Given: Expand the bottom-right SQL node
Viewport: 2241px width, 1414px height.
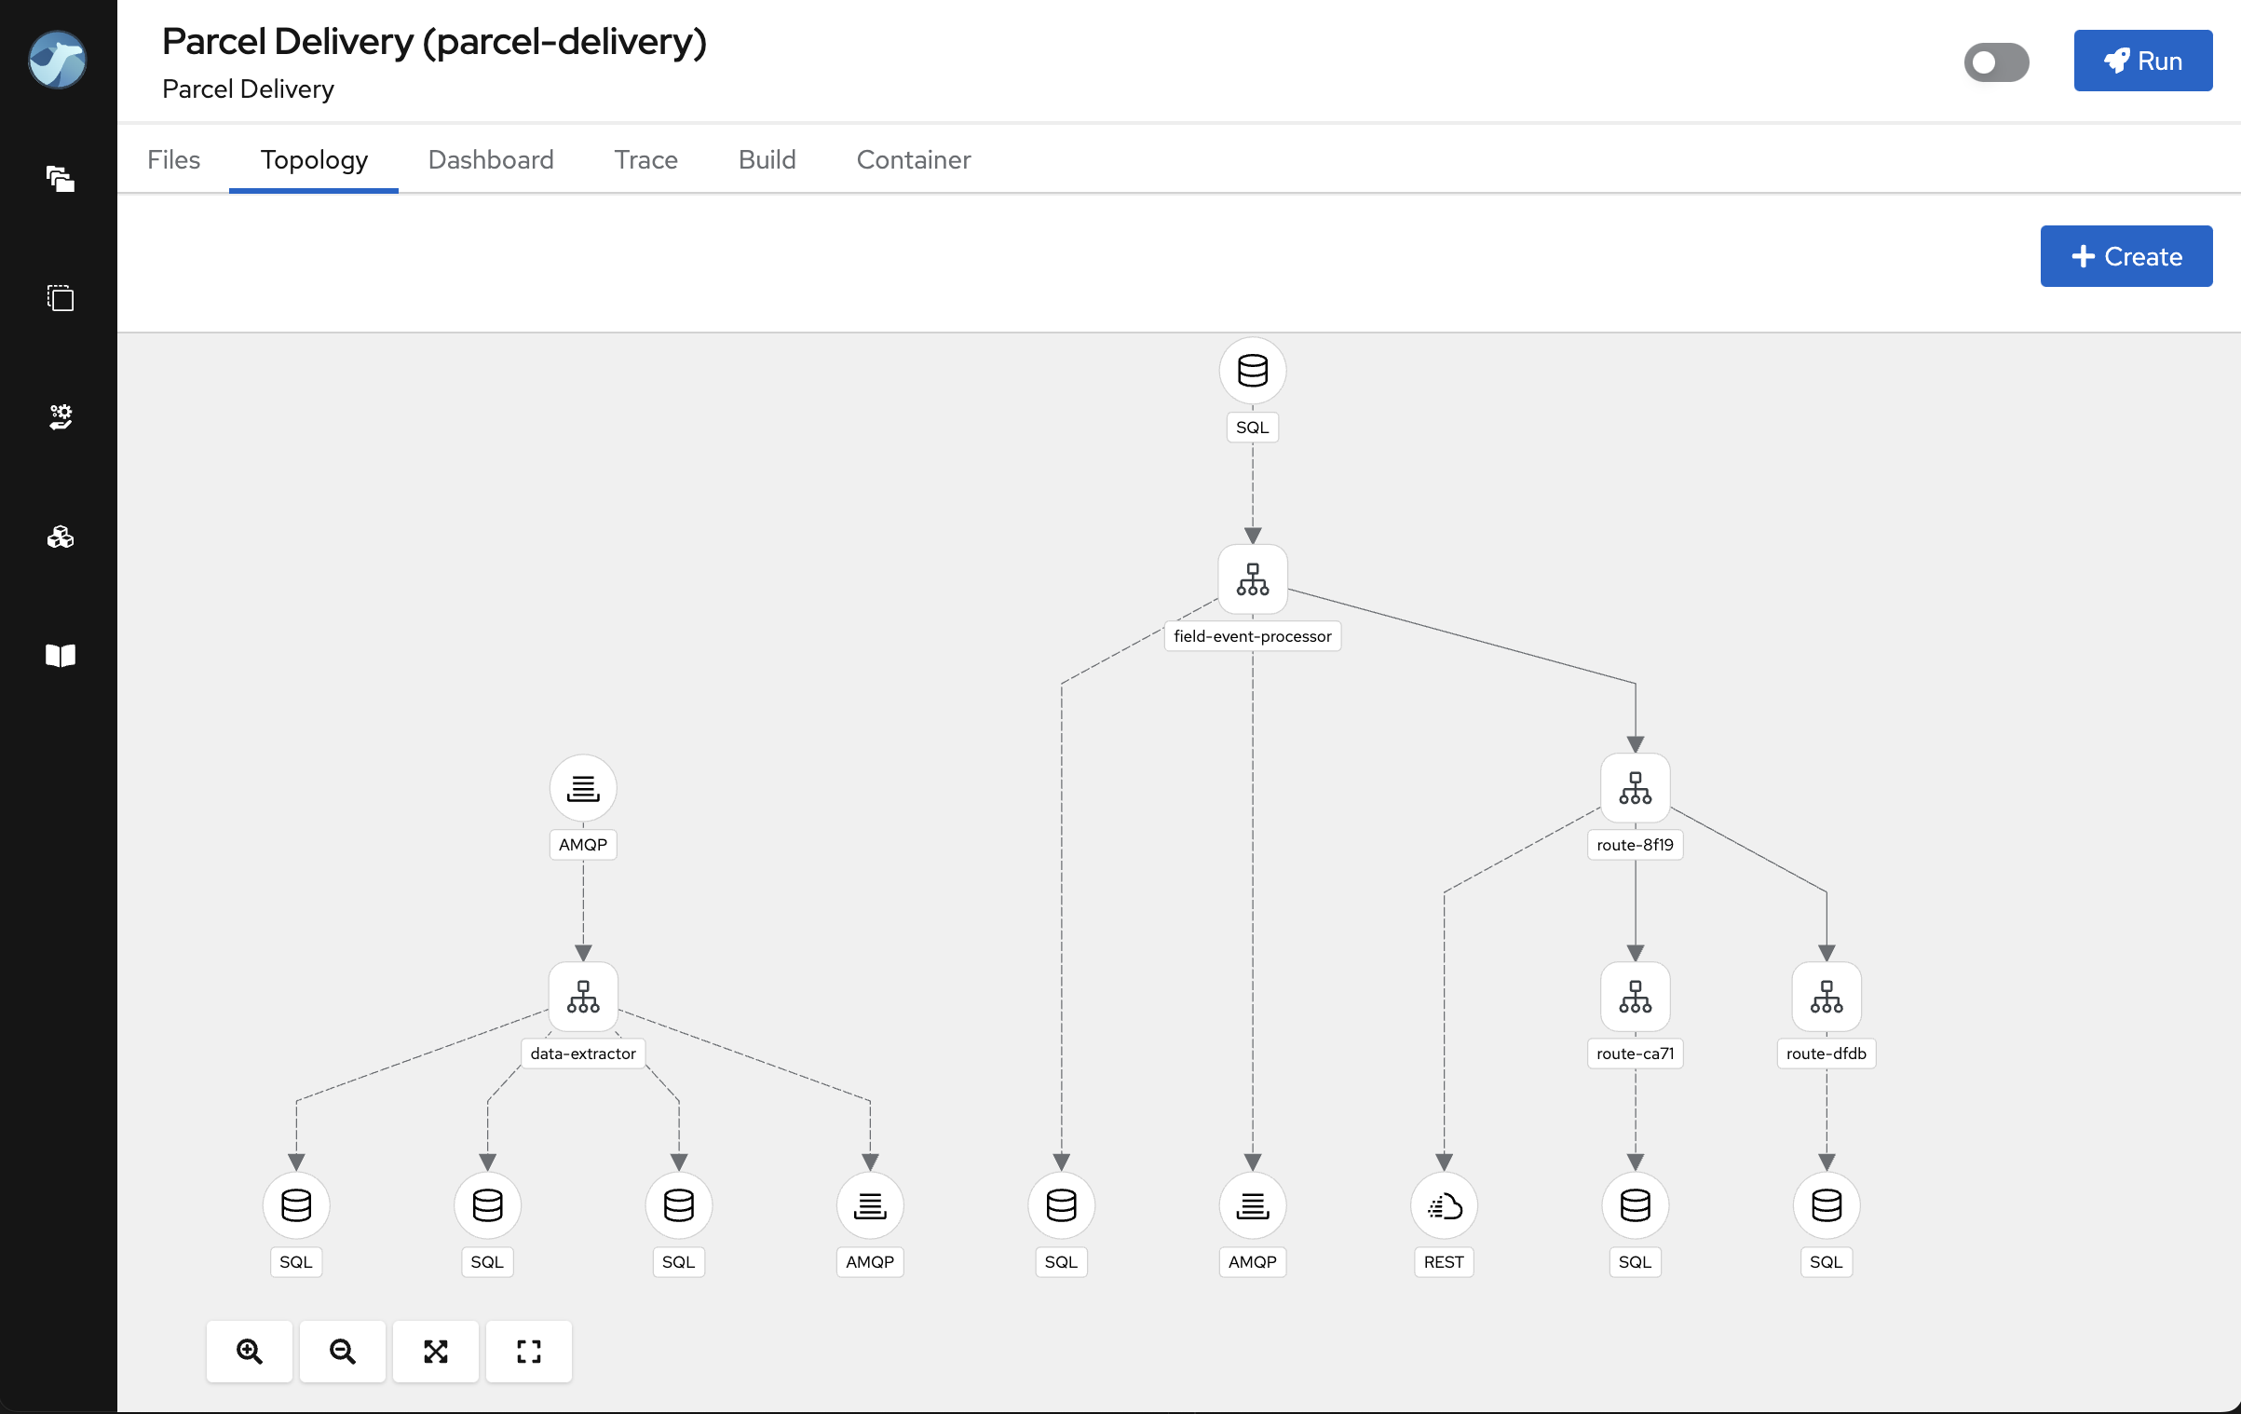Looking at the screenshot, I should coord(1826,1205).
